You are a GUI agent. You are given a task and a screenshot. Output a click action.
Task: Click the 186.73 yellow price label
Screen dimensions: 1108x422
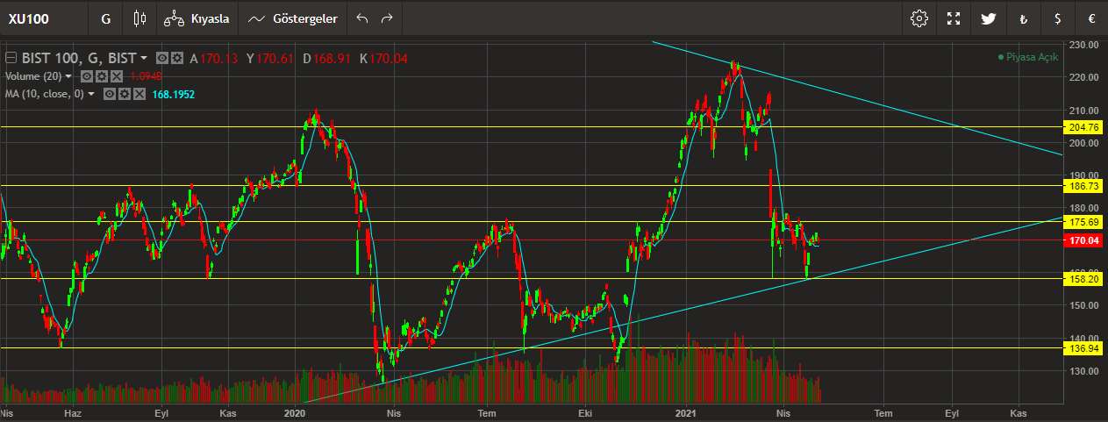point(1084,186)
